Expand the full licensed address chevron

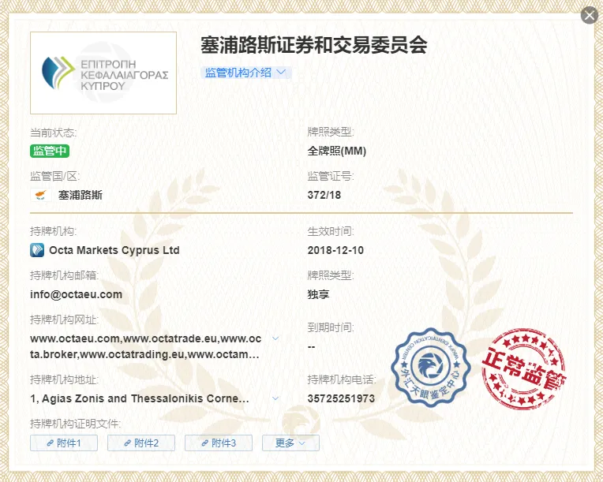coord(275,398)
